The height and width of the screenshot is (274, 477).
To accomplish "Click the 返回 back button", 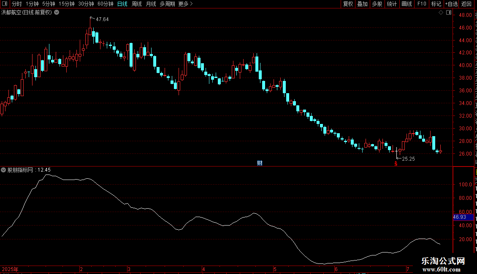I will pos(466,4).
